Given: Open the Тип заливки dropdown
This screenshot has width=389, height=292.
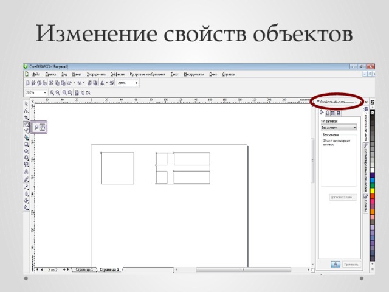Looking at the screenshot, I should (339, 127).
